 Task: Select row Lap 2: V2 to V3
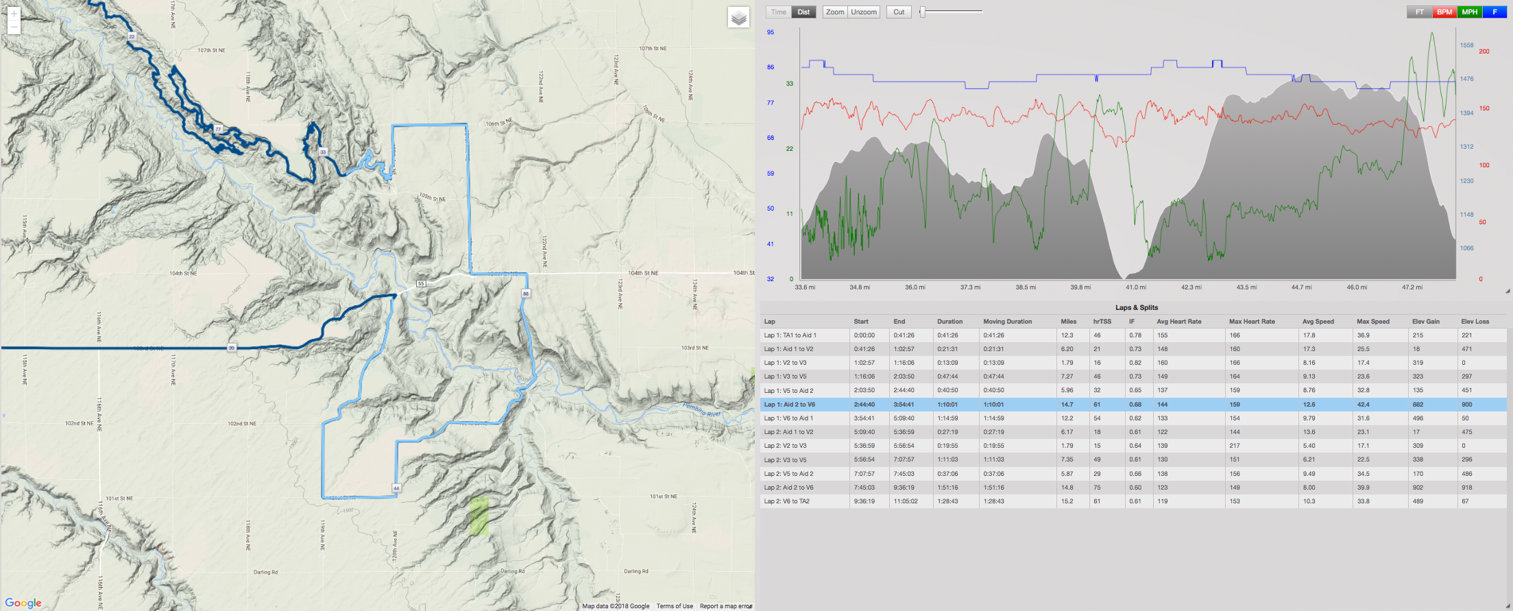(1133, 446)
